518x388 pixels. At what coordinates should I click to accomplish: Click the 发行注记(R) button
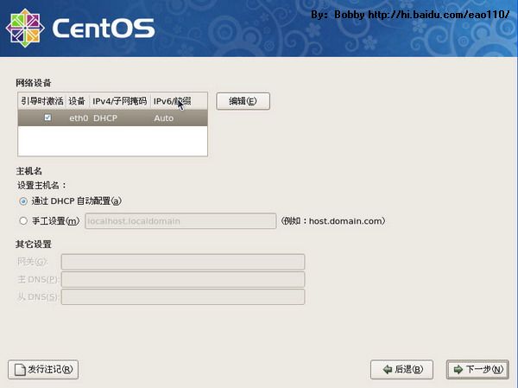point(43,370)
